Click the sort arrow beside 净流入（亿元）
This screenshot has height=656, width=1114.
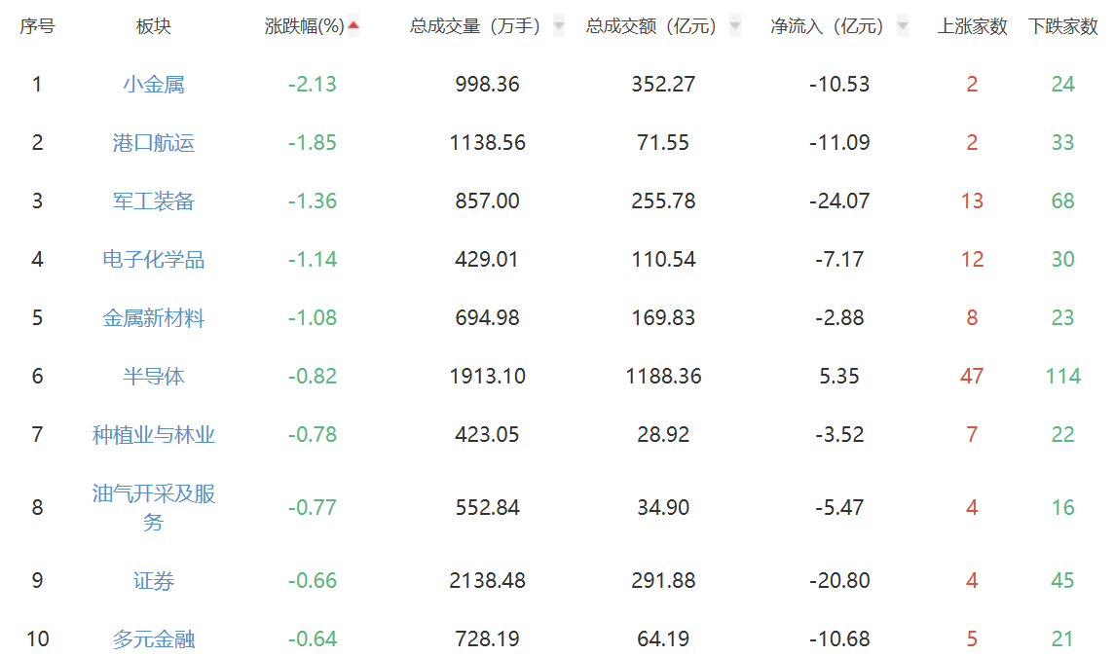tap(903, 27)
